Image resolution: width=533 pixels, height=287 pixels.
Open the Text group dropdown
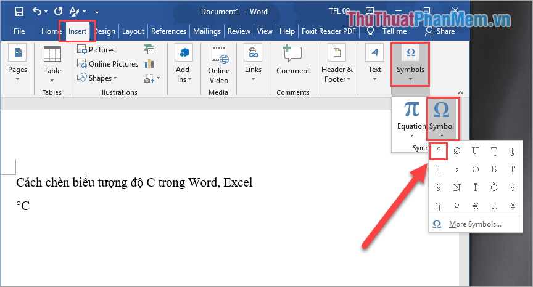[374, 63]
